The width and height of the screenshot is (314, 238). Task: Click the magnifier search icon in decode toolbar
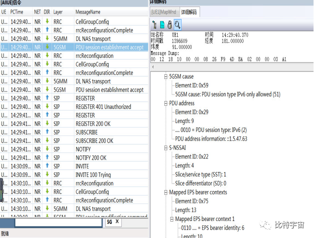pos(177,24)
